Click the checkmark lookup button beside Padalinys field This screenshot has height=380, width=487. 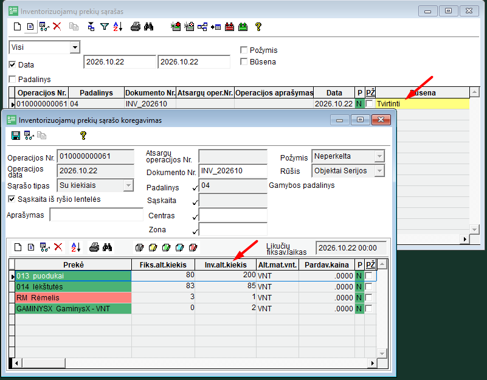195,188
